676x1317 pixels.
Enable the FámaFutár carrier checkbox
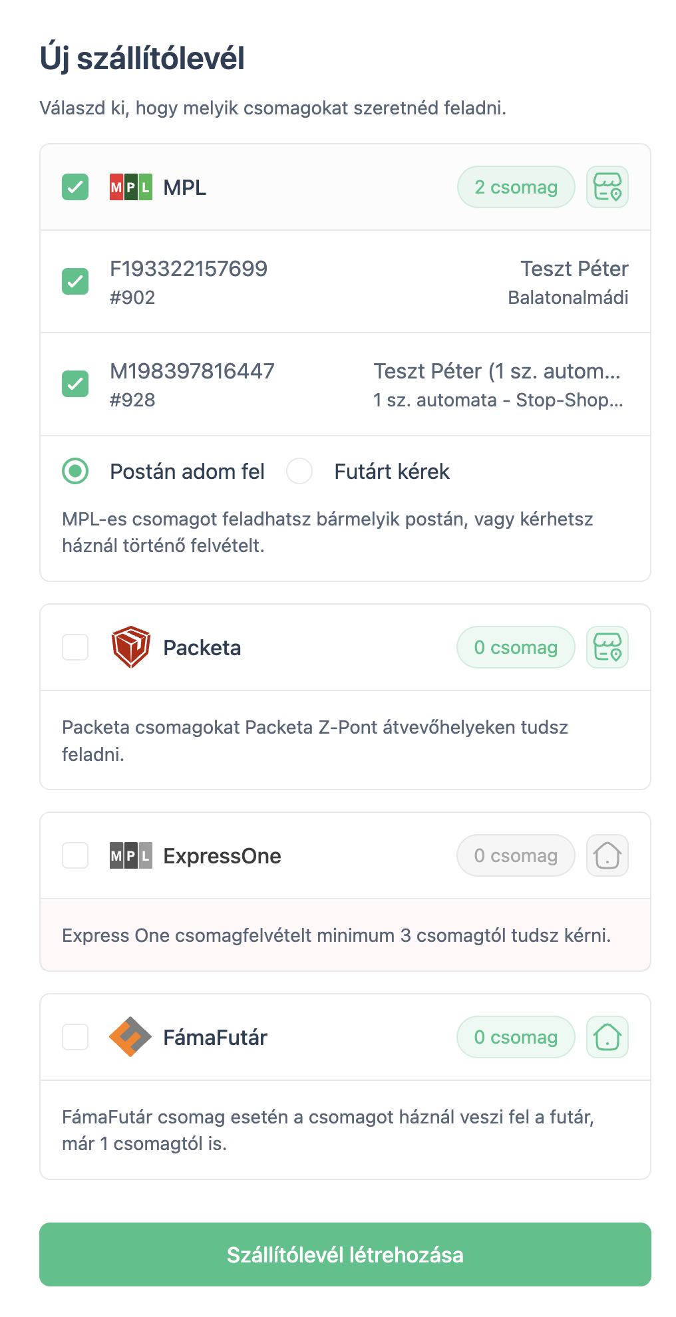click(75, 1037)
